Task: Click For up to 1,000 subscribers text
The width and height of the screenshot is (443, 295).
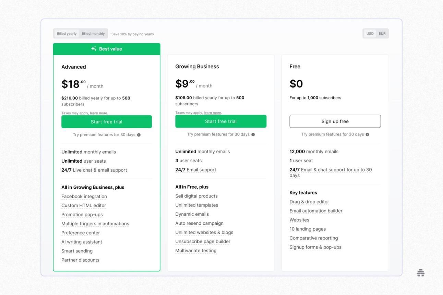Action: 315,98
